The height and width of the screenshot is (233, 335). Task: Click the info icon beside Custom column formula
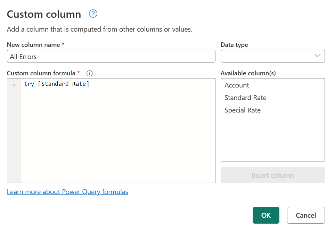[x=89, y=73]
